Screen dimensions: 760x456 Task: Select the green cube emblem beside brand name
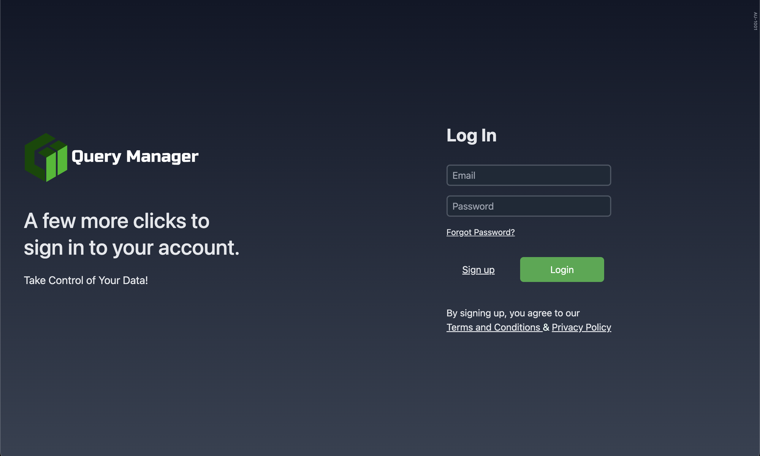[45, 157]
